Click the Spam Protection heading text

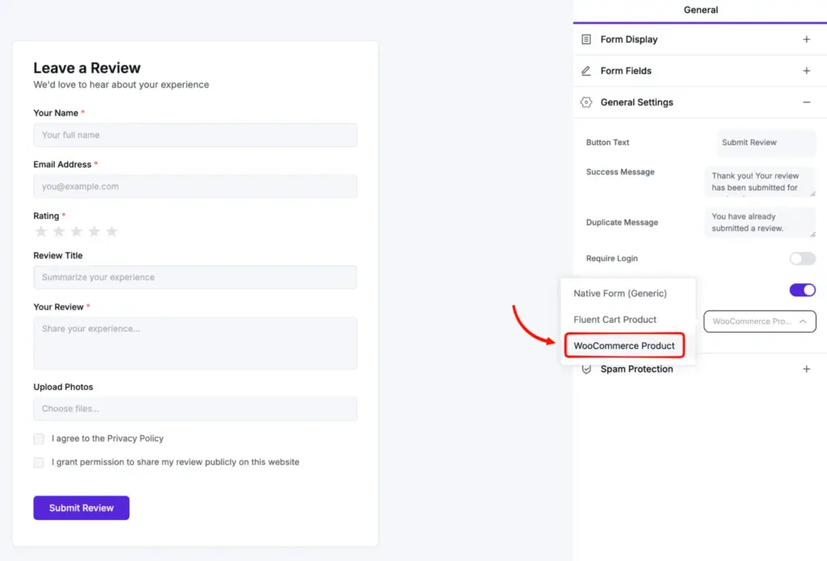636,369
